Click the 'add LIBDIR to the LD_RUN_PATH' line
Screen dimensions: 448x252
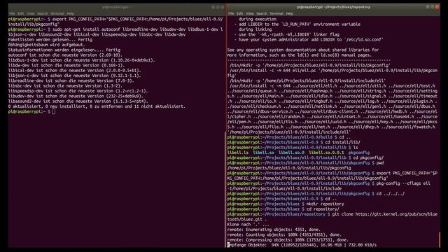[297, 24]
